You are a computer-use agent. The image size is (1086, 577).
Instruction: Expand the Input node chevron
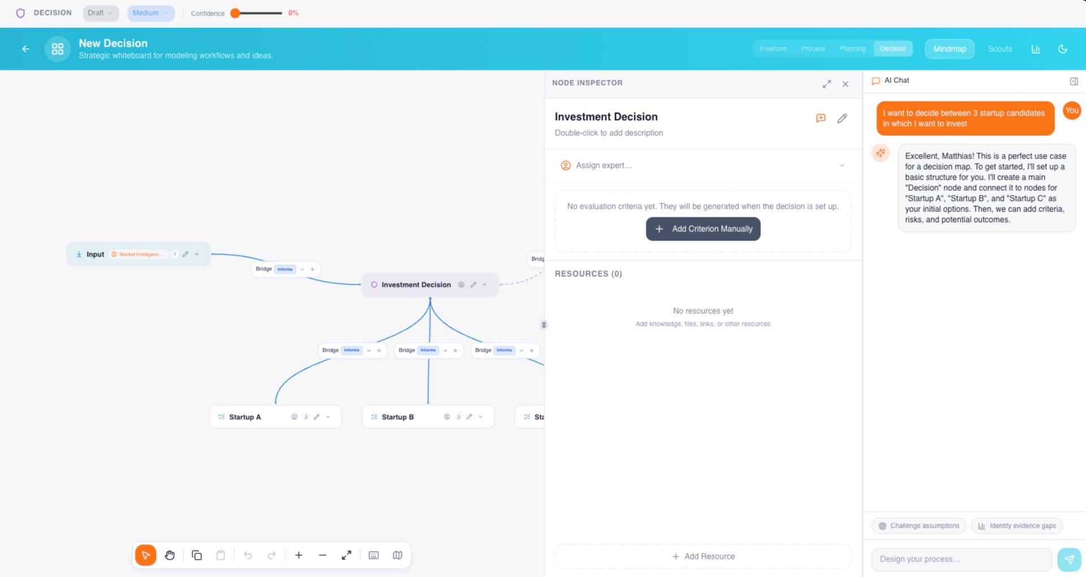click(197, 254)
